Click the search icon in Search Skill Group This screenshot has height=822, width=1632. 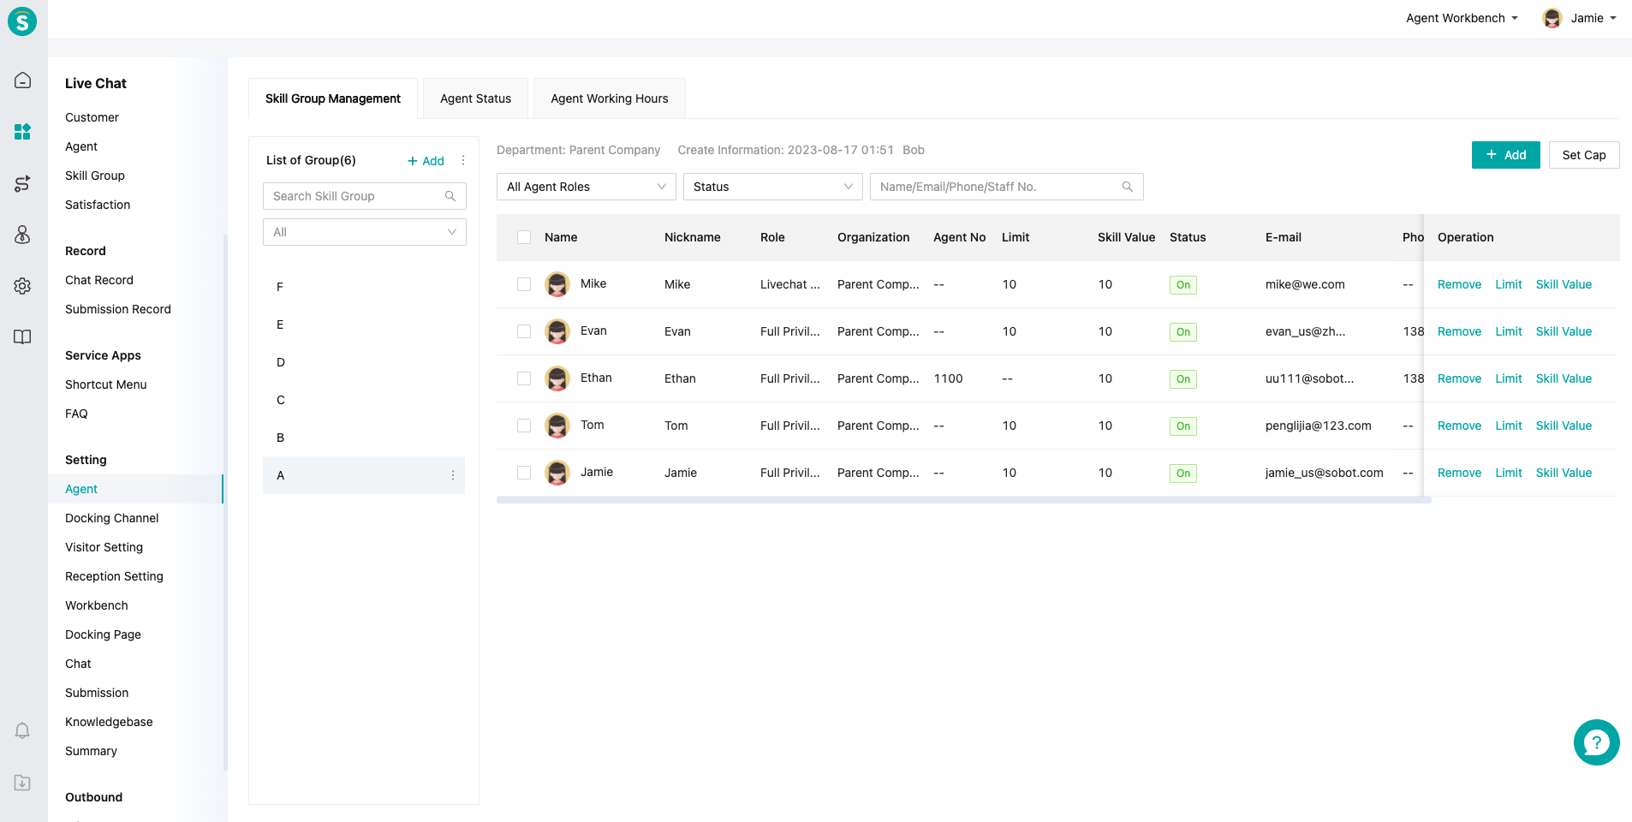(450, 196)
